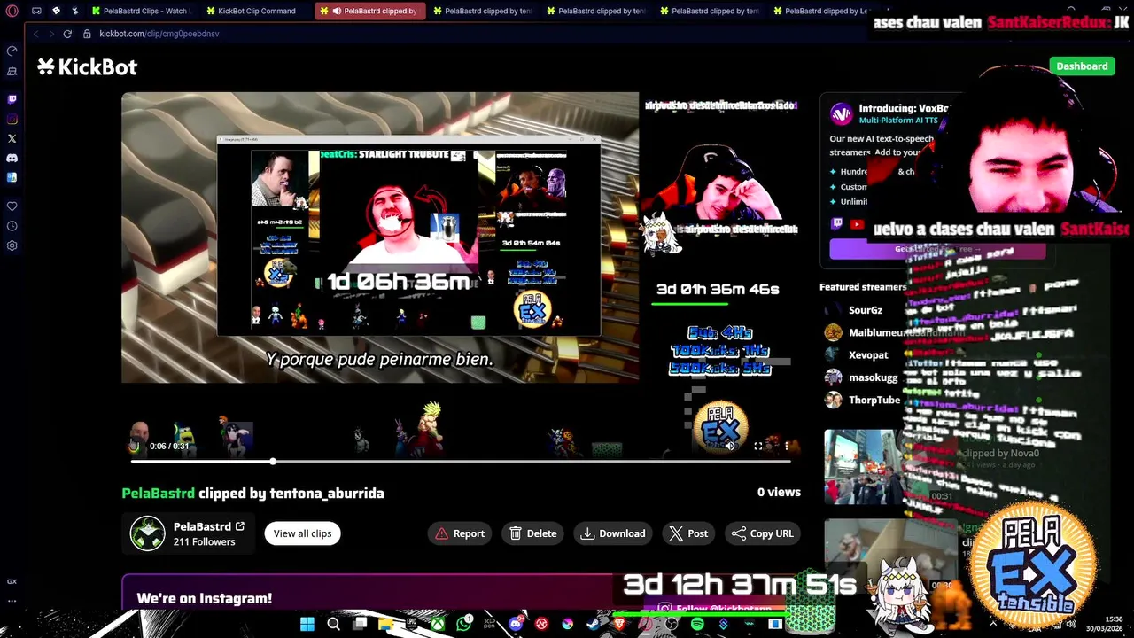Copy the clip URL
The height and width of the screenshot is (638, 1134).
click(x=763, y=533)
